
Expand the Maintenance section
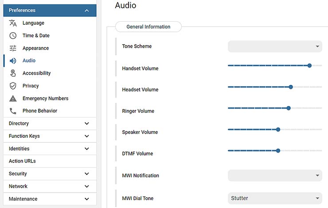pos(87,199)
